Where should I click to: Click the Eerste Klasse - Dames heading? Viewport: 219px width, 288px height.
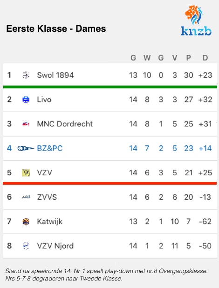coord(56,29)
